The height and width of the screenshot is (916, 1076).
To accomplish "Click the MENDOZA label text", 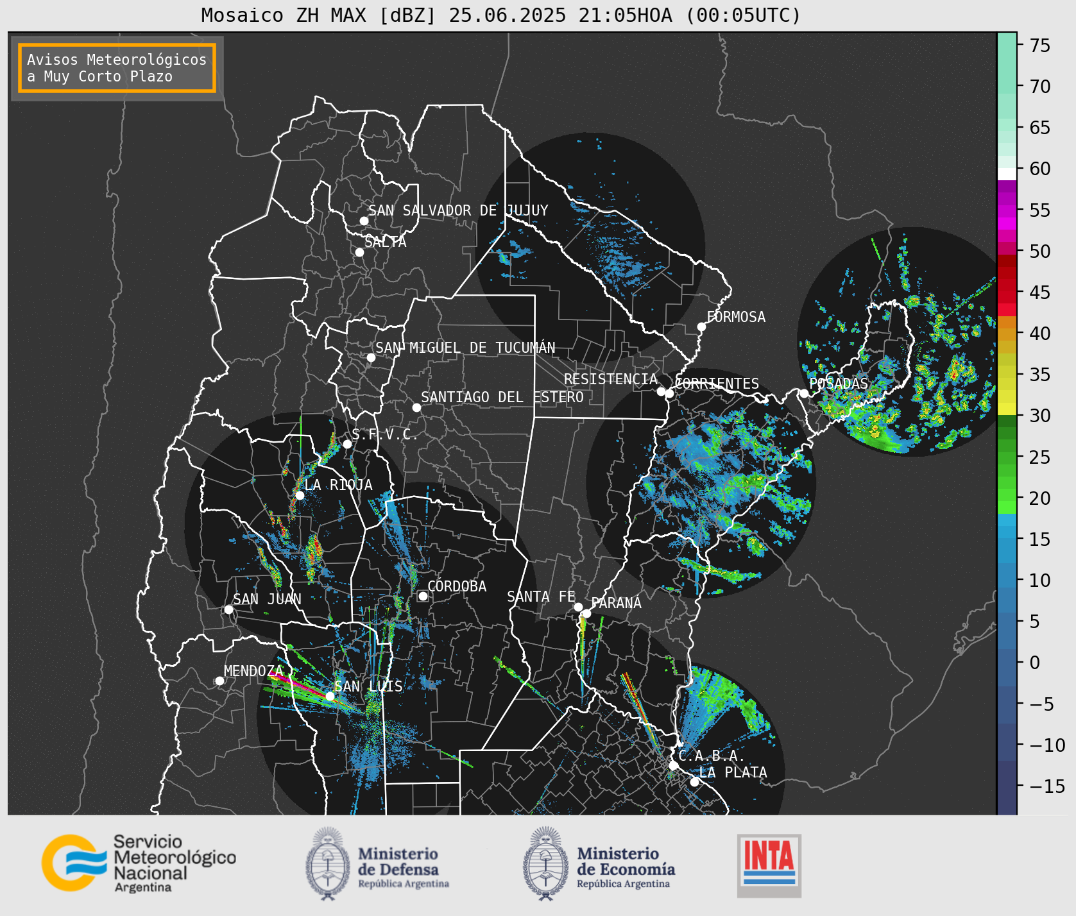I will point(253,671).
